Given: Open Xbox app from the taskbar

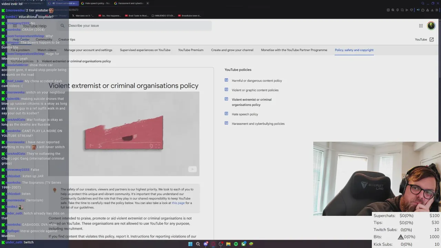Looking at the screenshot, I should 244,244.
